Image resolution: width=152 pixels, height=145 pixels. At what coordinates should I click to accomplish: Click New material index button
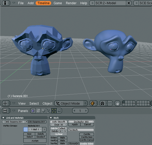(x=29, y=134)
